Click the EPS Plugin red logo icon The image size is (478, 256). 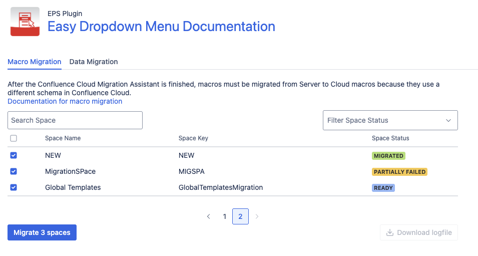coord(25,22)
